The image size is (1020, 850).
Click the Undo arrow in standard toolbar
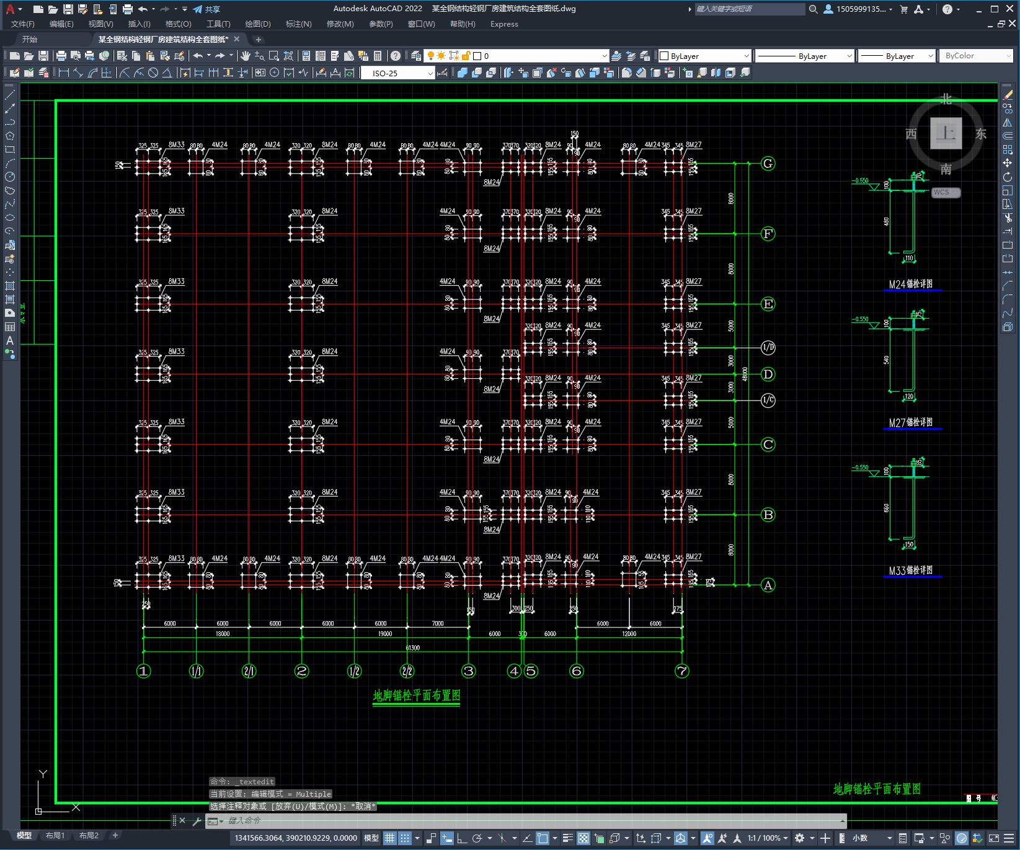pyautogui.click(x=198, y=56)
